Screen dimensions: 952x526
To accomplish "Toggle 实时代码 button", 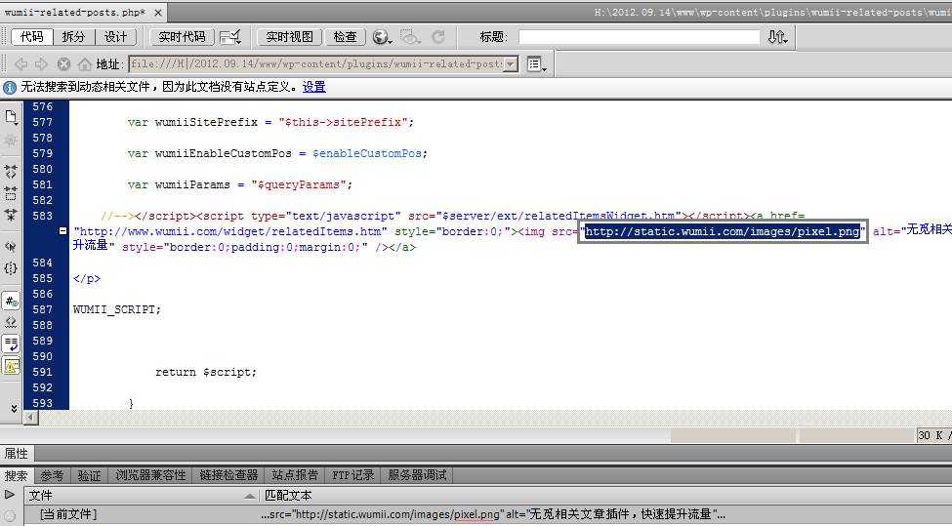I will point(183,37).
